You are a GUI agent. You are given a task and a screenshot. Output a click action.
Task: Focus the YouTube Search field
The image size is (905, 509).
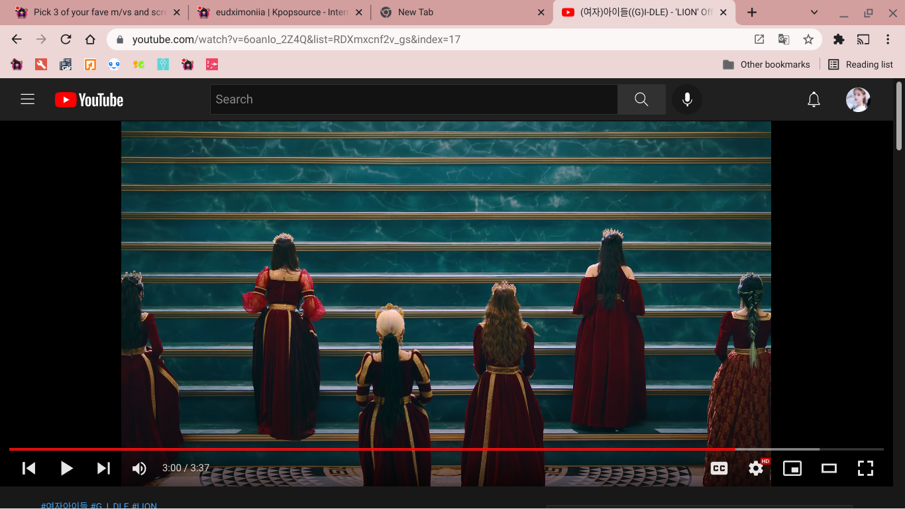pos(414,99)
